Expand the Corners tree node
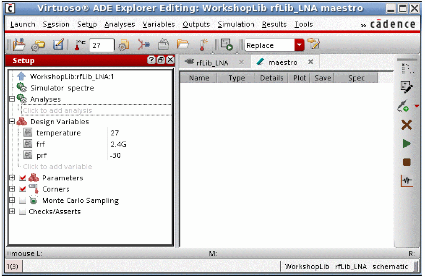 [12, 189]
